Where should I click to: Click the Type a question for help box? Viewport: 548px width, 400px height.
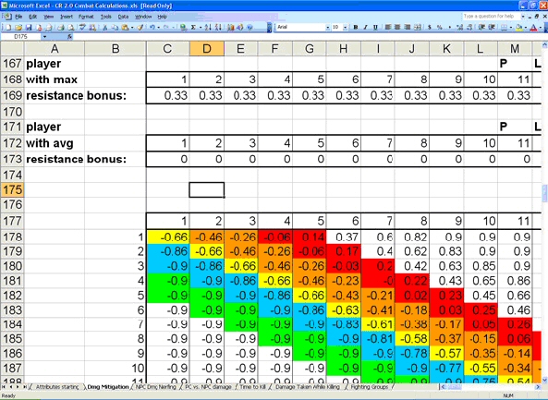pyautogui.click(x=491, y=16)
